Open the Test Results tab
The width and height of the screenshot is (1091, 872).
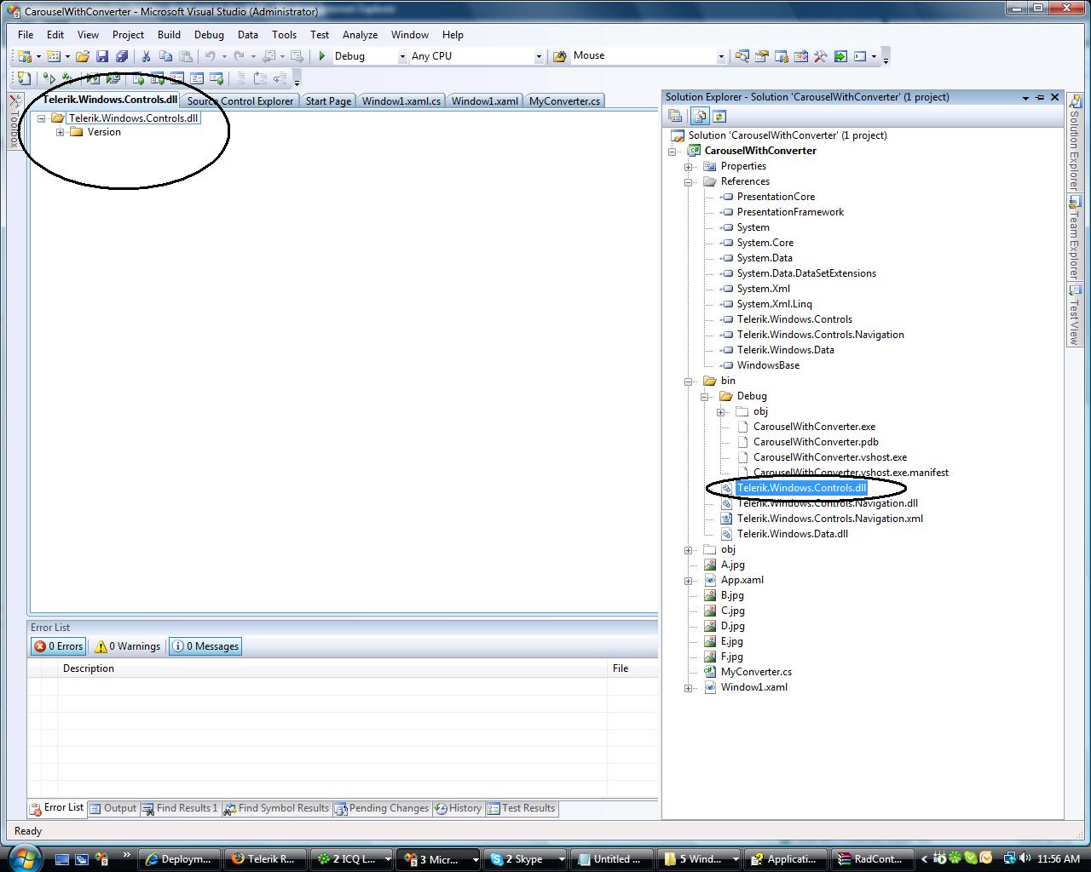521,808
